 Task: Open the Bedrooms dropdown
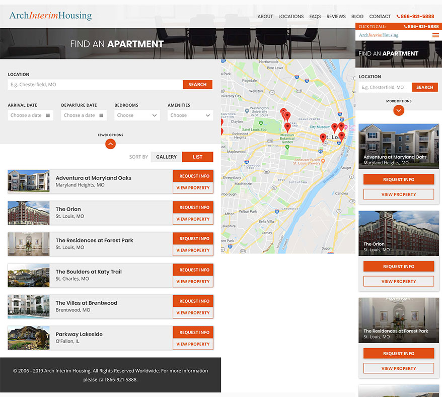tap(137, 115)
